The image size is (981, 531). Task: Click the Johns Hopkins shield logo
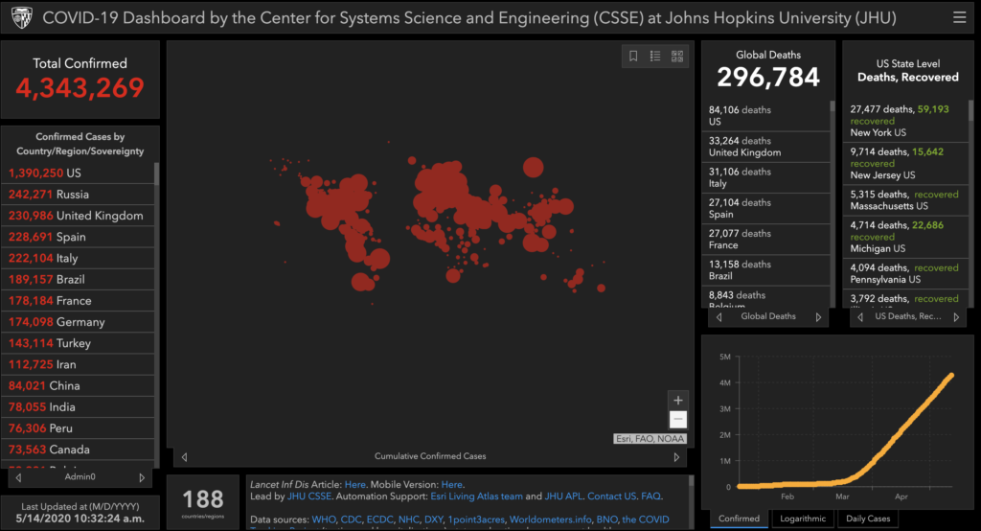point(22,17)
